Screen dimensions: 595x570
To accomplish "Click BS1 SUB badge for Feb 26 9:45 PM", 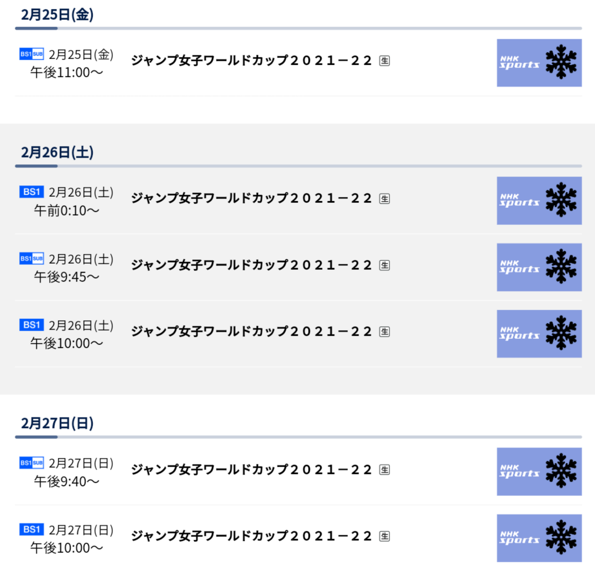I will (32, 258).
